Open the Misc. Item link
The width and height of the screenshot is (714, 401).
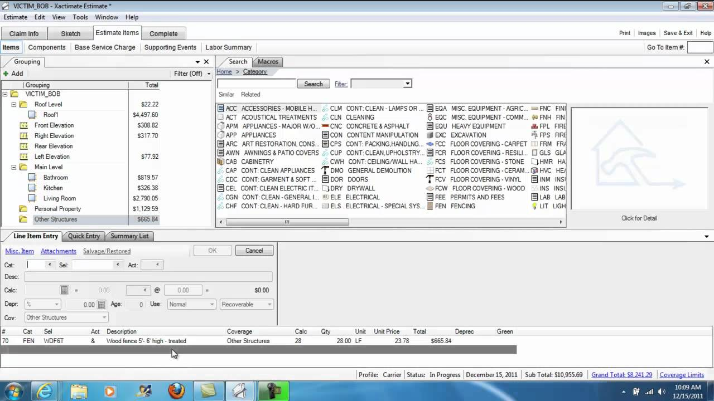coord(20,251)
